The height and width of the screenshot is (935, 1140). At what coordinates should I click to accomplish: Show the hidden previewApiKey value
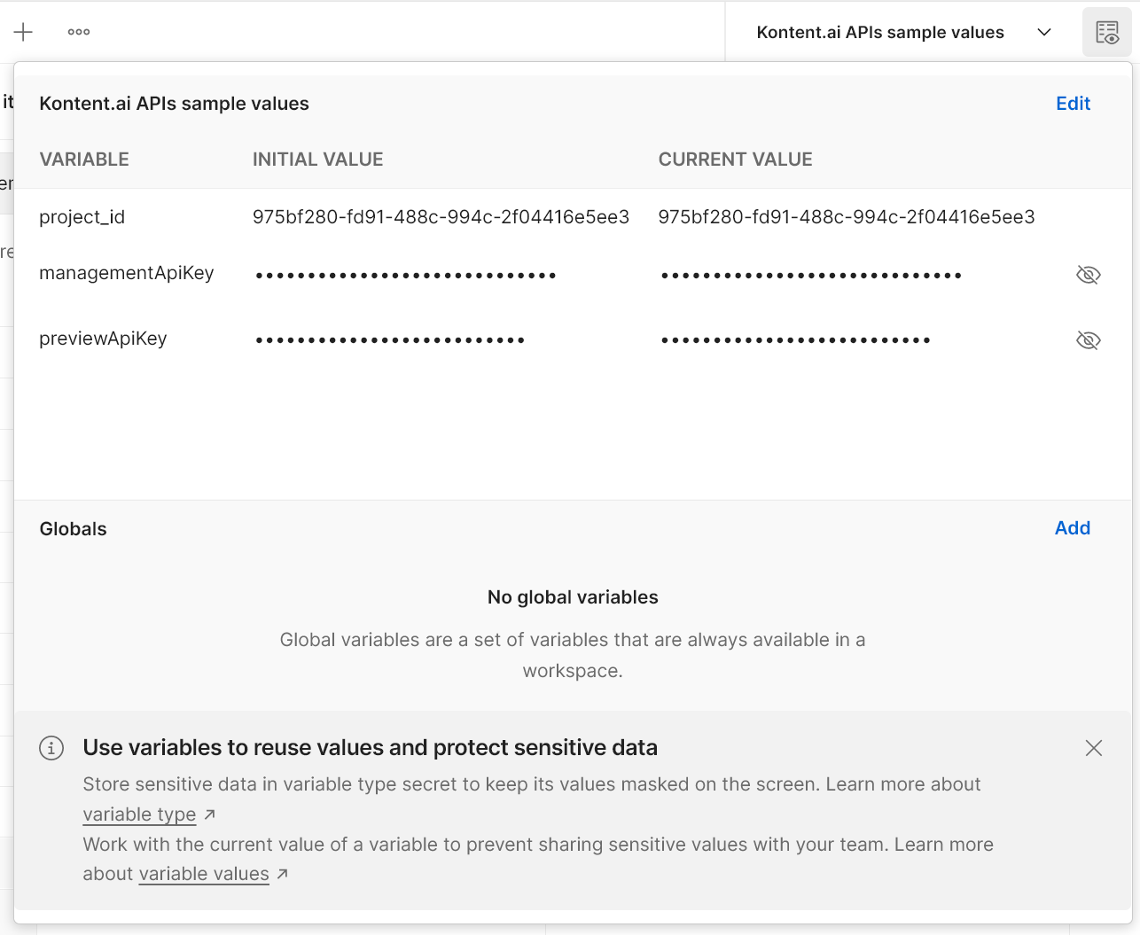click(x=1088, y=339)
